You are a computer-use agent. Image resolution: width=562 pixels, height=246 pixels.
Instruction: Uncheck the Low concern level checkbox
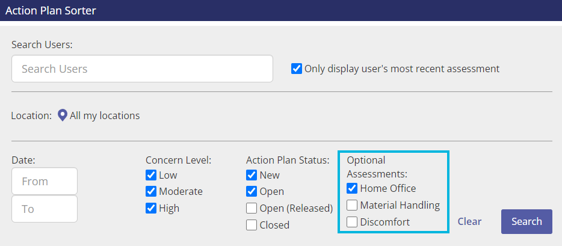point(151,175)
